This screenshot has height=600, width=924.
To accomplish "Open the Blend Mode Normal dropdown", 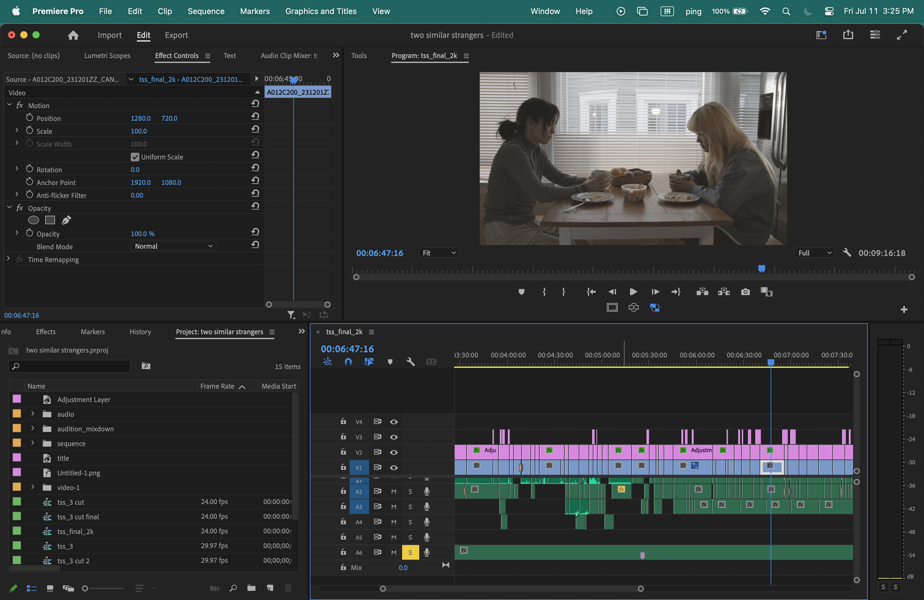I will tap(173, 246).
